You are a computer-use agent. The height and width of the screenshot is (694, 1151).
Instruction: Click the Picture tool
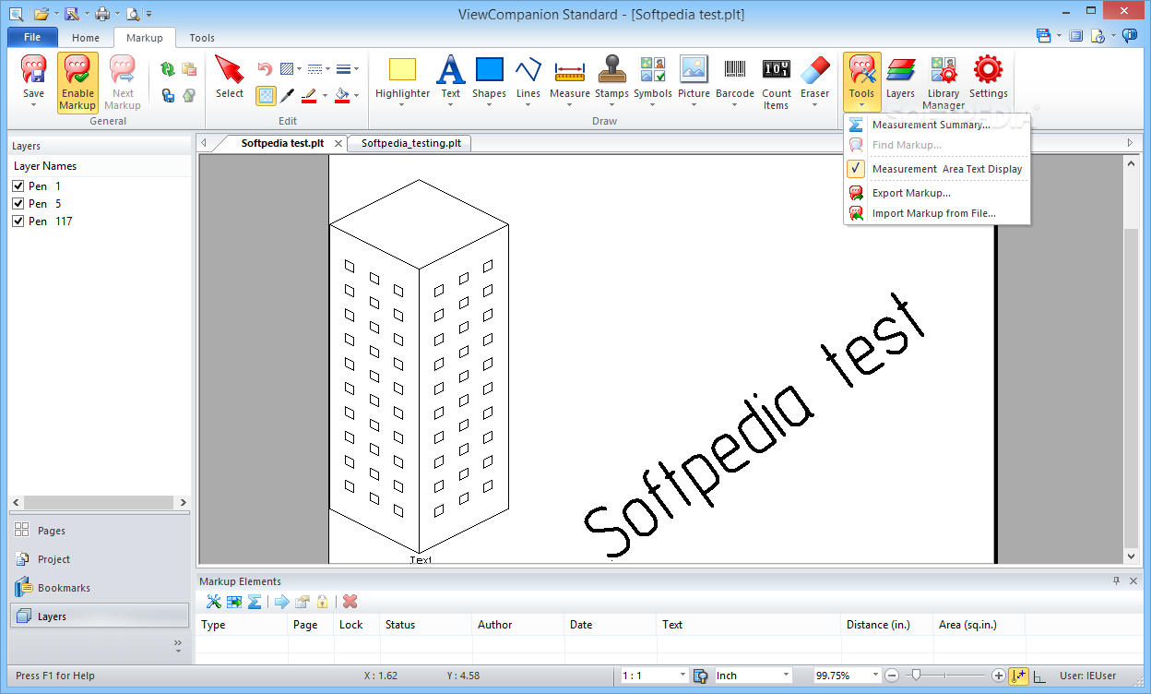694,79
